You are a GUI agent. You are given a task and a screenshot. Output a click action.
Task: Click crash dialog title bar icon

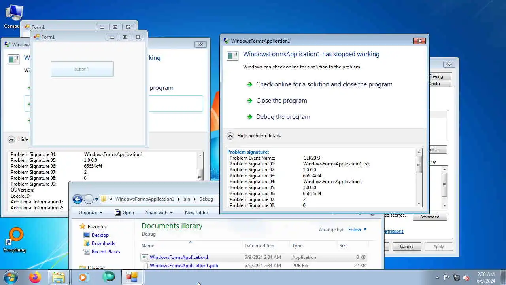[x=226, y=41]
